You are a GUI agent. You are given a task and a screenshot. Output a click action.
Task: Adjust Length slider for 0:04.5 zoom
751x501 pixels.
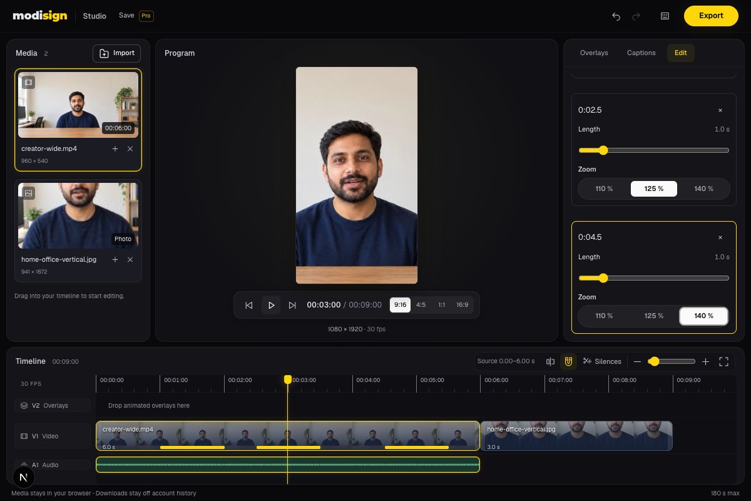[x=654, y=278]
